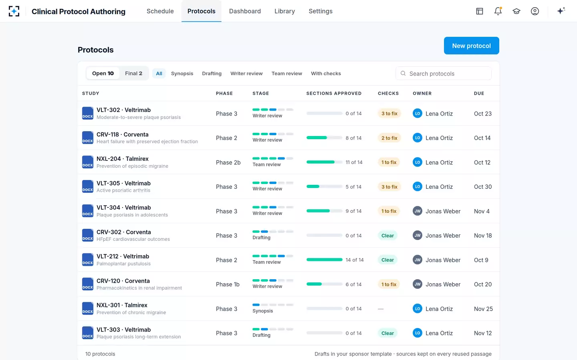
Task: Click the DOCX icon for CRV-118 Corventa
Action: (x=88, y=138)
